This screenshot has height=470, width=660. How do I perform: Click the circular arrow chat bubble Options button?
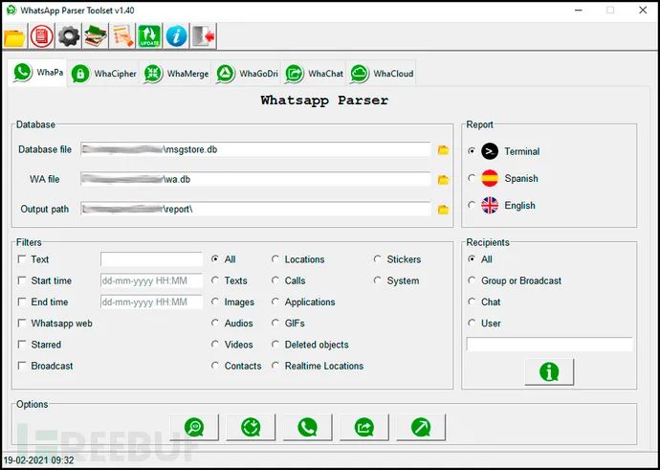[251, 428]
